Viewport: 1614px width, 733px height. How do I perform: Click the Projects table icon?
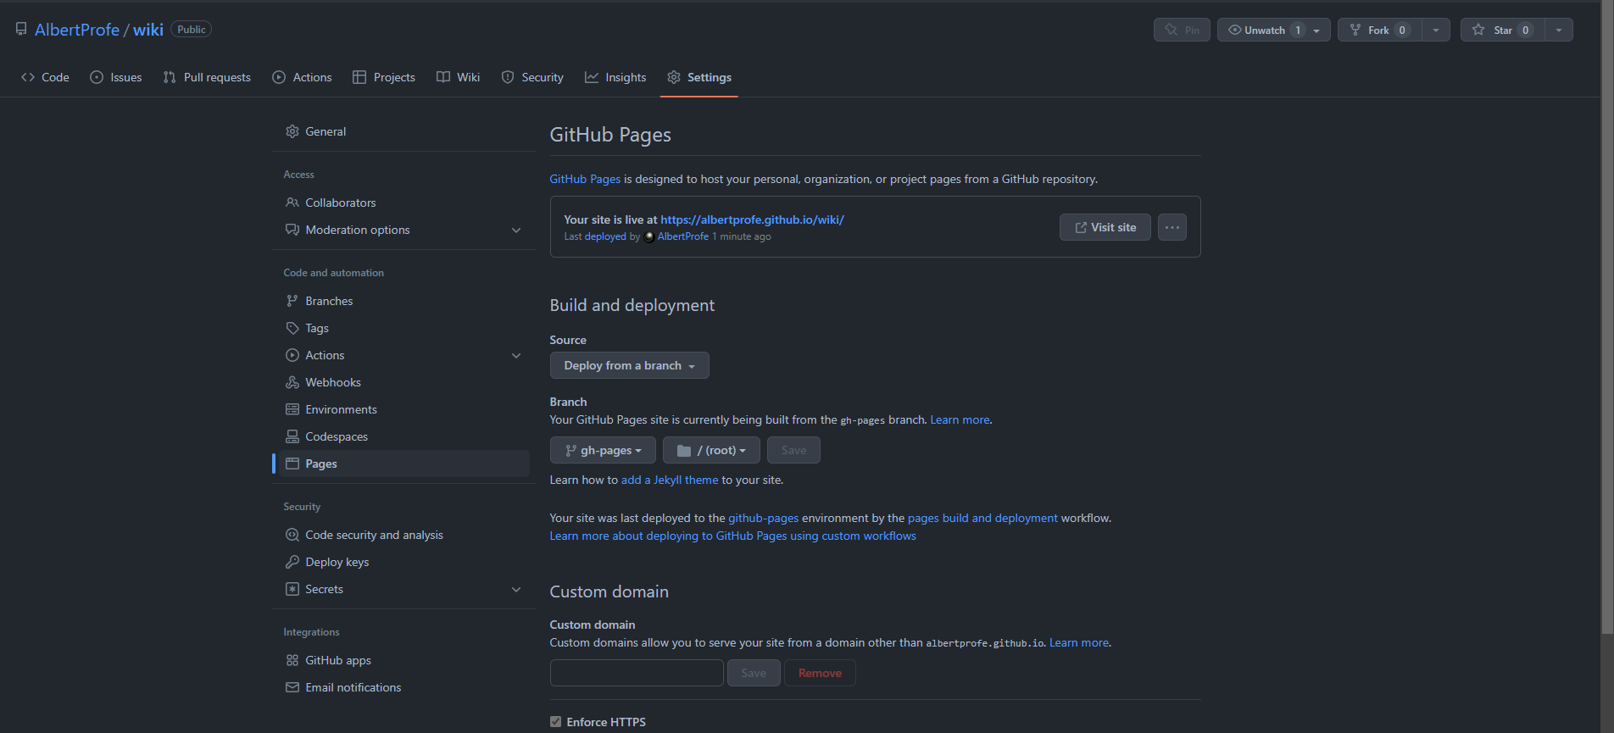click(x=359, y=77)
